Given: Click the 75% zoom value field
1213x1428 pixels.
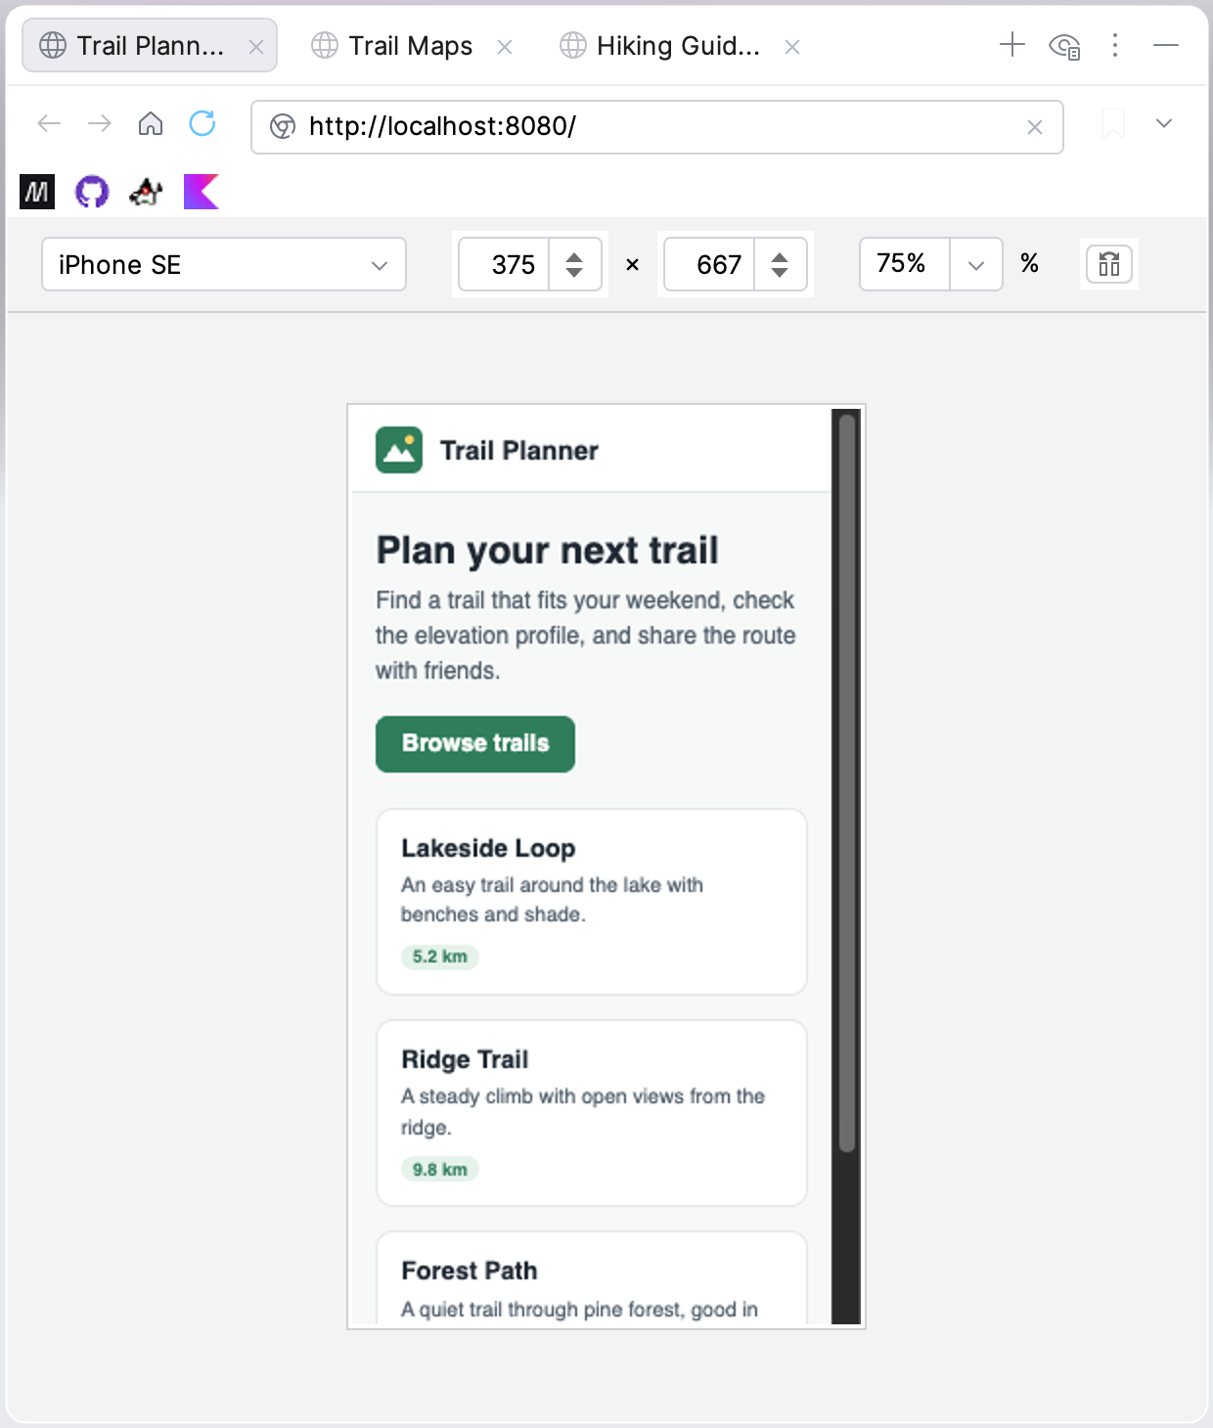Looking at the screenshot, I should pos(905,264).
